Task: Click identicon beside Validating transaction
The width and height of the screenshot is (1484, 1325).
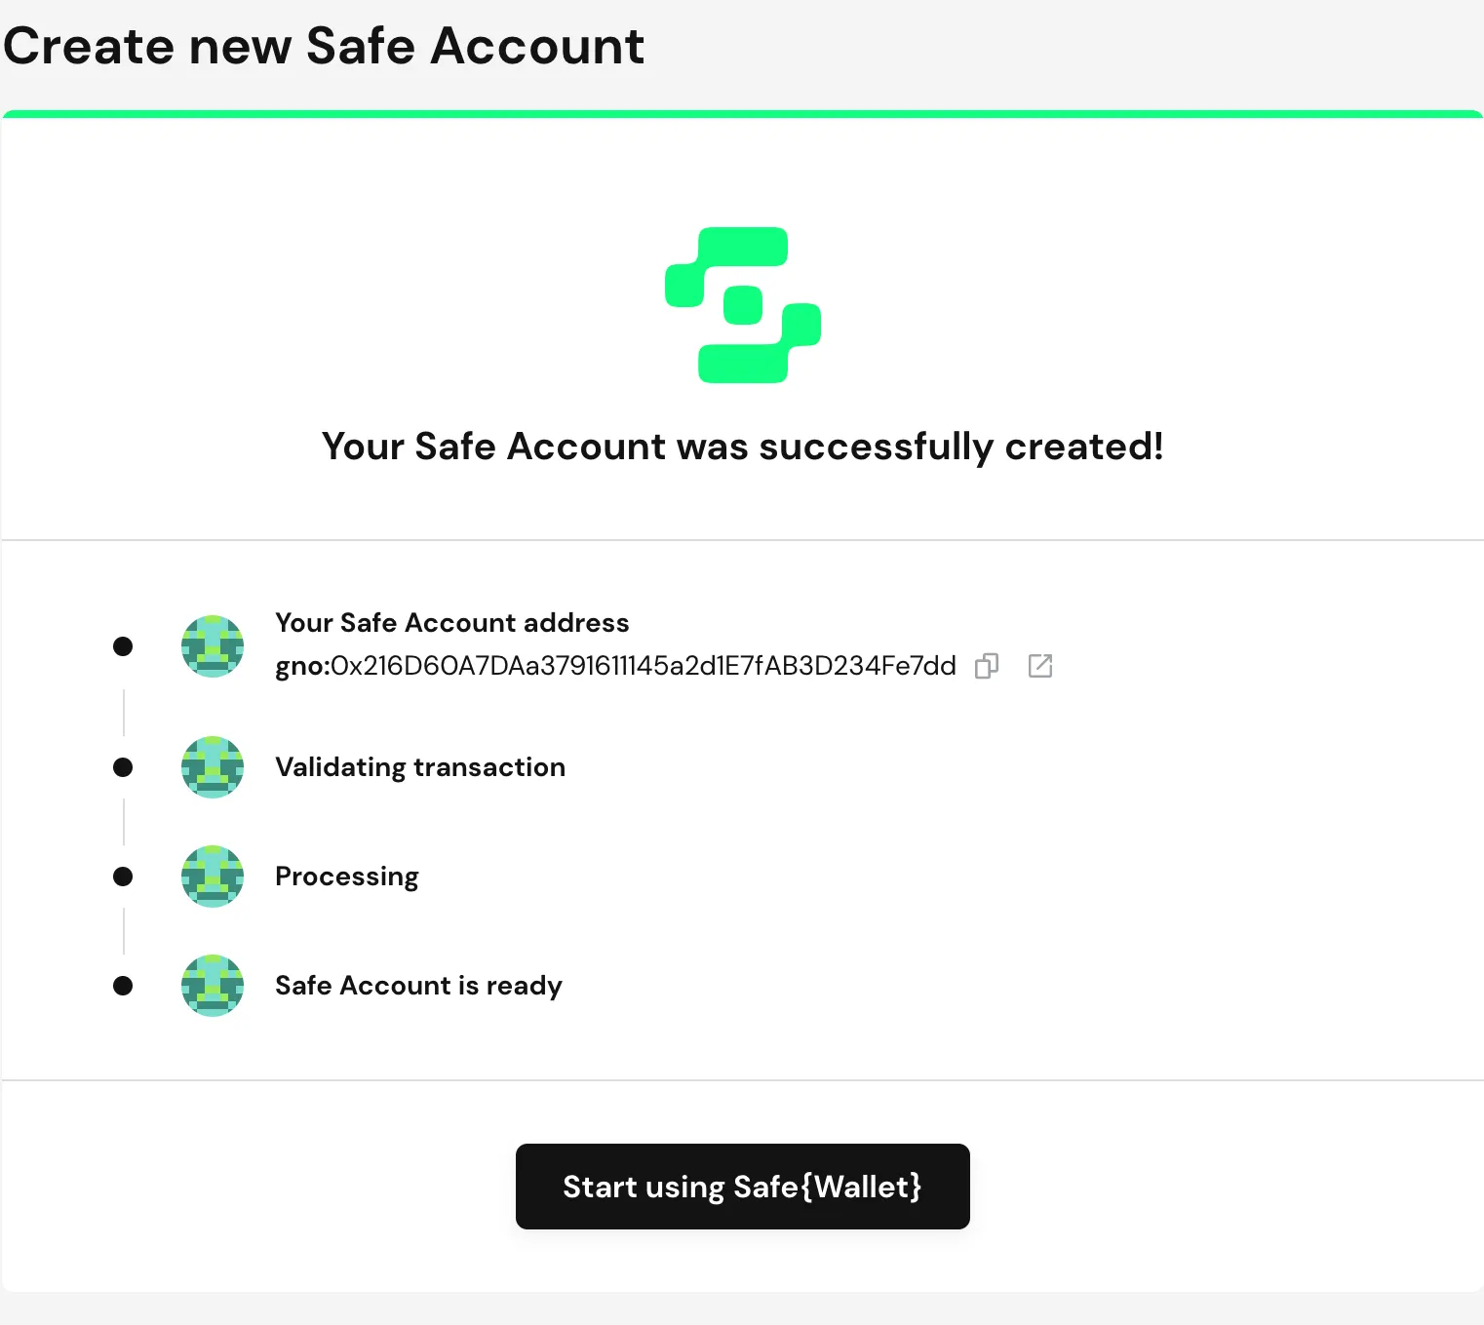Action: (213, 767)
